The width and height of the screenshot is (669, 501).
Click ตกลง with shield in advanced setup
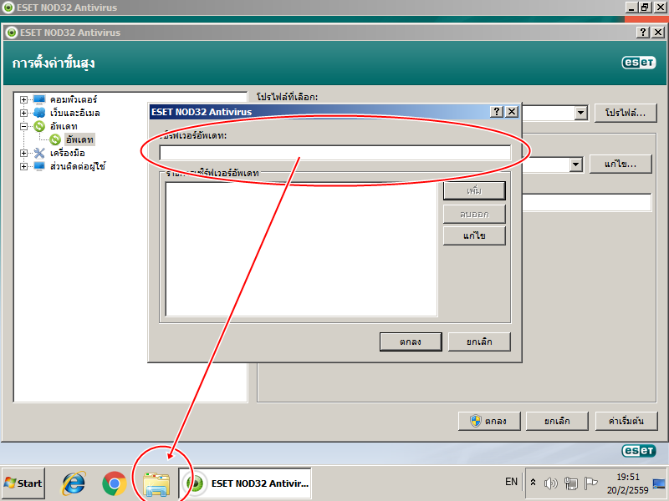489,421
